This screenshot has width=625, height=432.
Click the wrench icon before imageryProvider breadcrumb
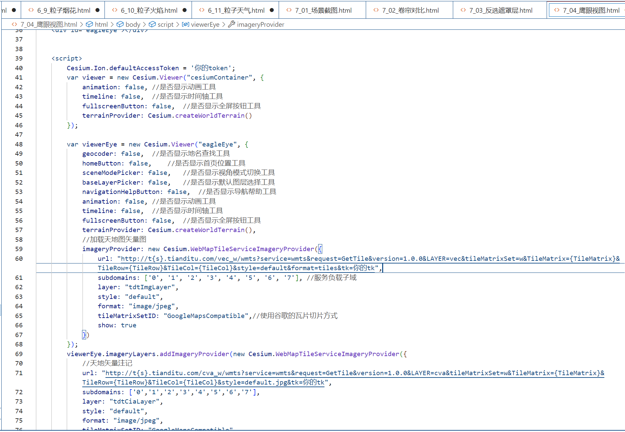coord(231,24)
